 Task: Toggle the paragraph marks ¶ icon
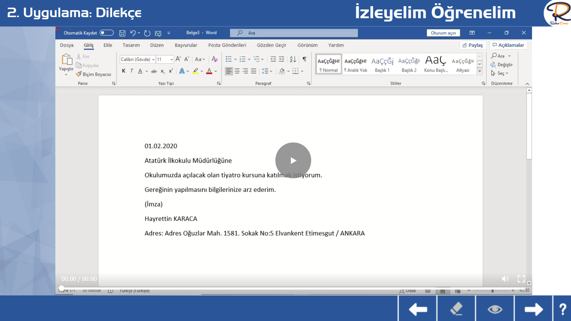(304, 59)
